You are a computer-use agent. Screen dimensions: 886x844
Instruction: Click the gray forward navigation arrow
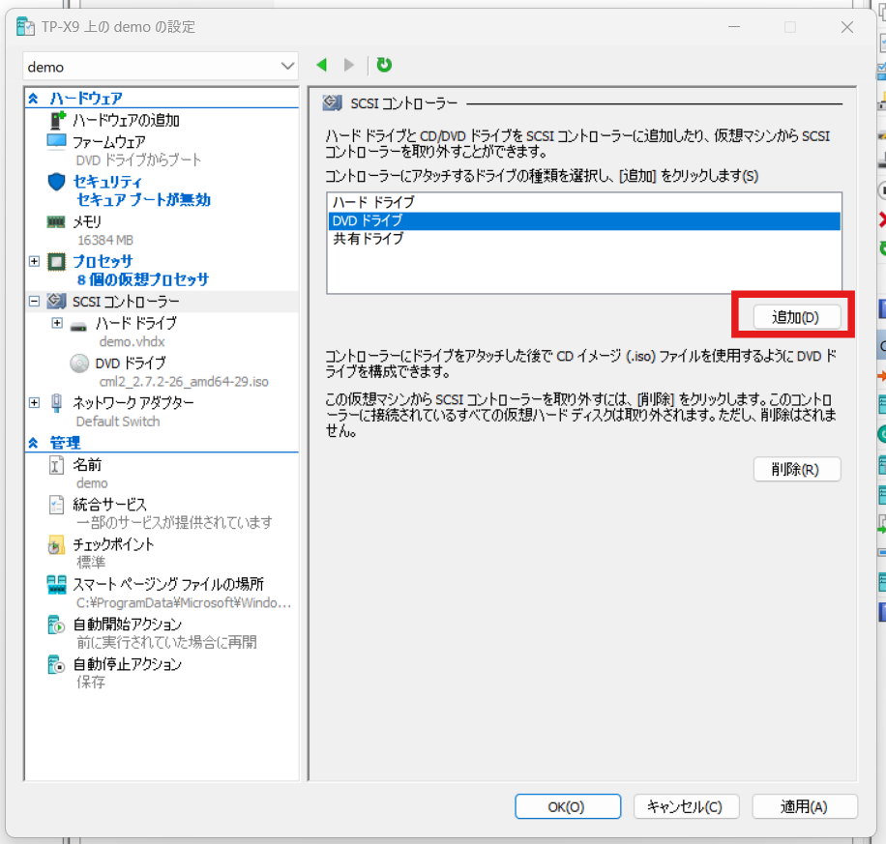coord(349,65)
